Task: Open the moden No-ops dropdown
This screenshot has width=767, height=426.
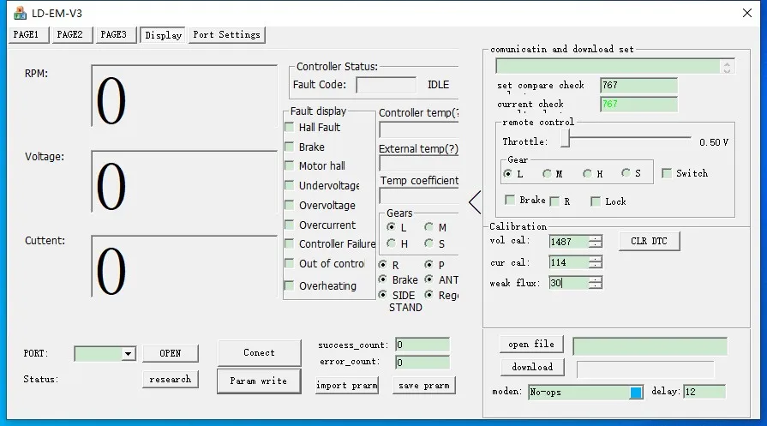Action: (636, 393)
